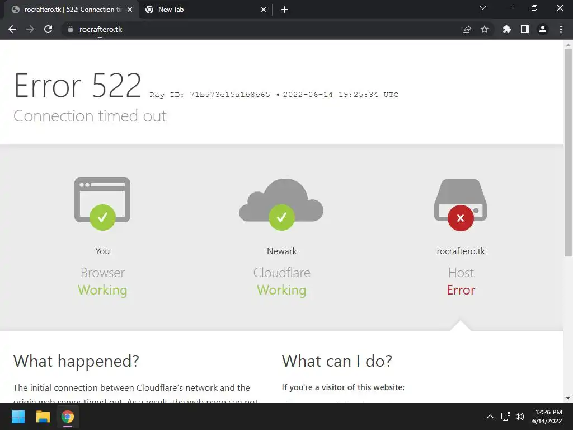The image size is (573, 430).
Task: Minimize the Chrome window
Action: point(509,8)
